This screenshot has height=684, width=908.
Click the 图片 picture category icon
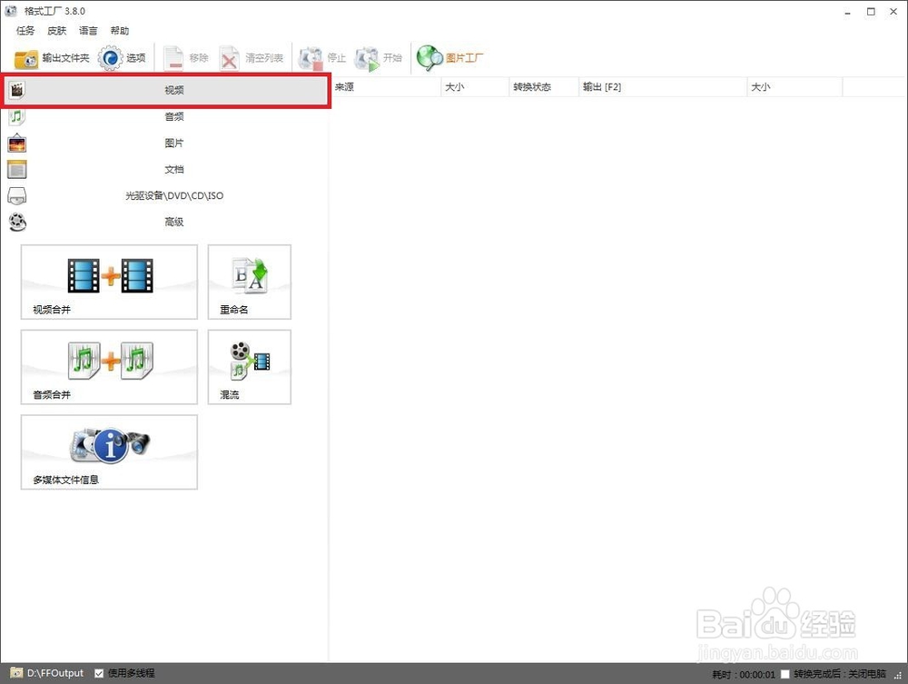tap(16, 143)
